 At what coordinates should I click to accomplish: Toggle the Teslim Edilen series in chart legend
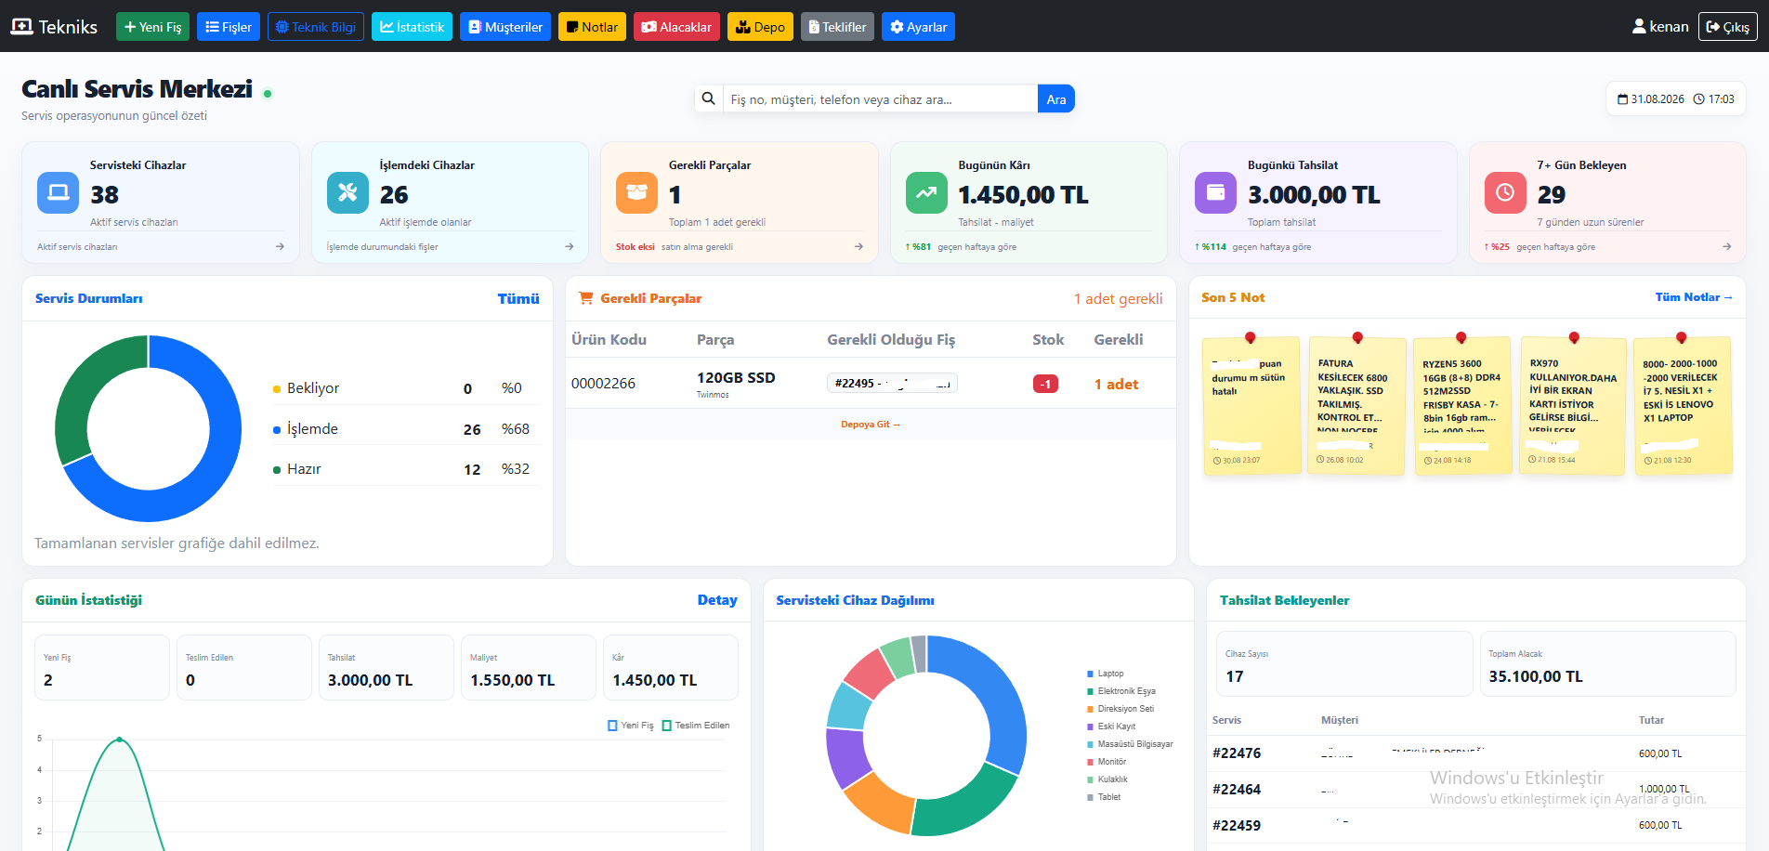[696, 726]
